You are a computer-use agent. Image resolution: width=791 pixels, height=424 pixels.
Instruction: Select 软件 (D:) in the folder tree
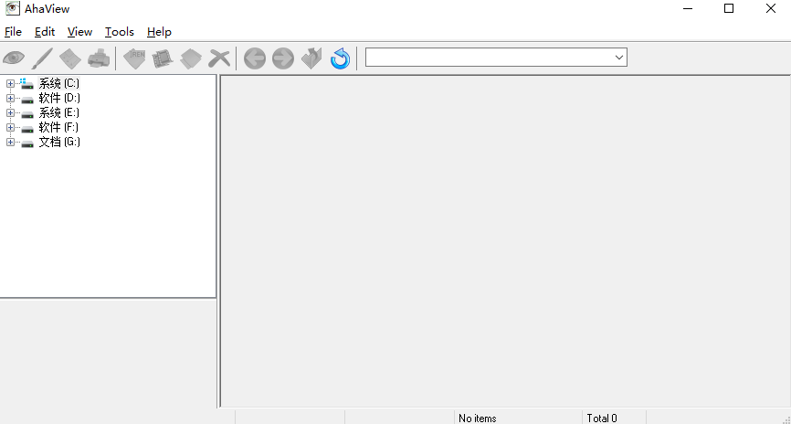[59, 98]
